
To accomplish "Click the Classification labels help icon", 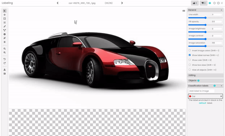I will point(215,86).
